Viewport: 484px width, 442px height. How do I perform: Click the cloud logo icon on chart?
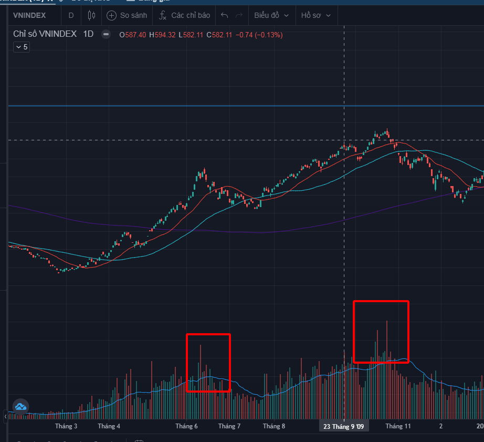tap(20, 407)
